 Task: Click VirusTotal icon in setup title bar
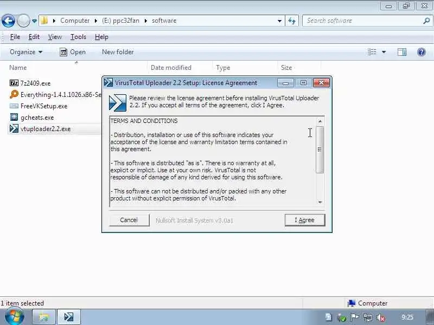[108, 83]
